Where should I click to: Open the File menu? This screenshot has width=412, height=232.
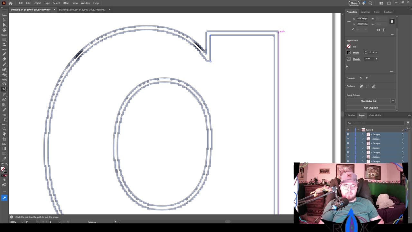[21, 3]
